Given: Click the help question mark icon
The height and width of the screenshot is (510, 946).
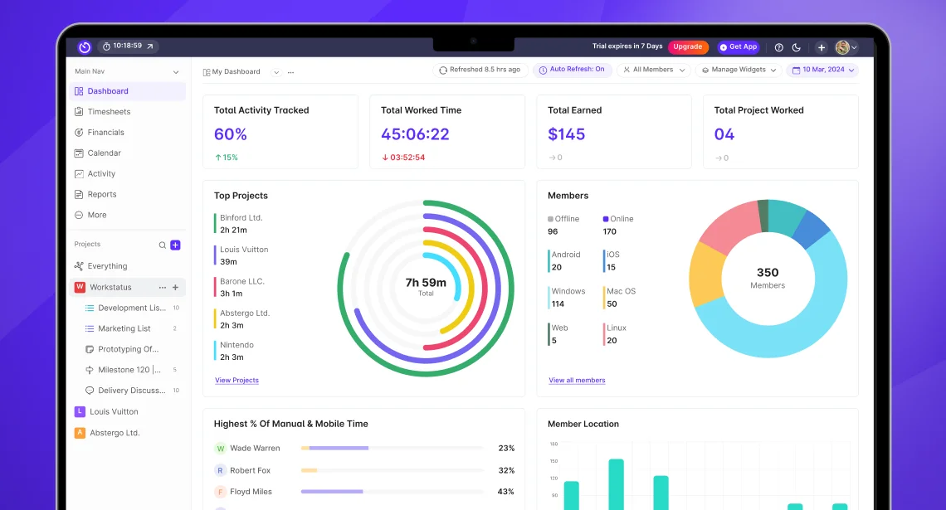Looking at the screenshot, I should 778,47.
